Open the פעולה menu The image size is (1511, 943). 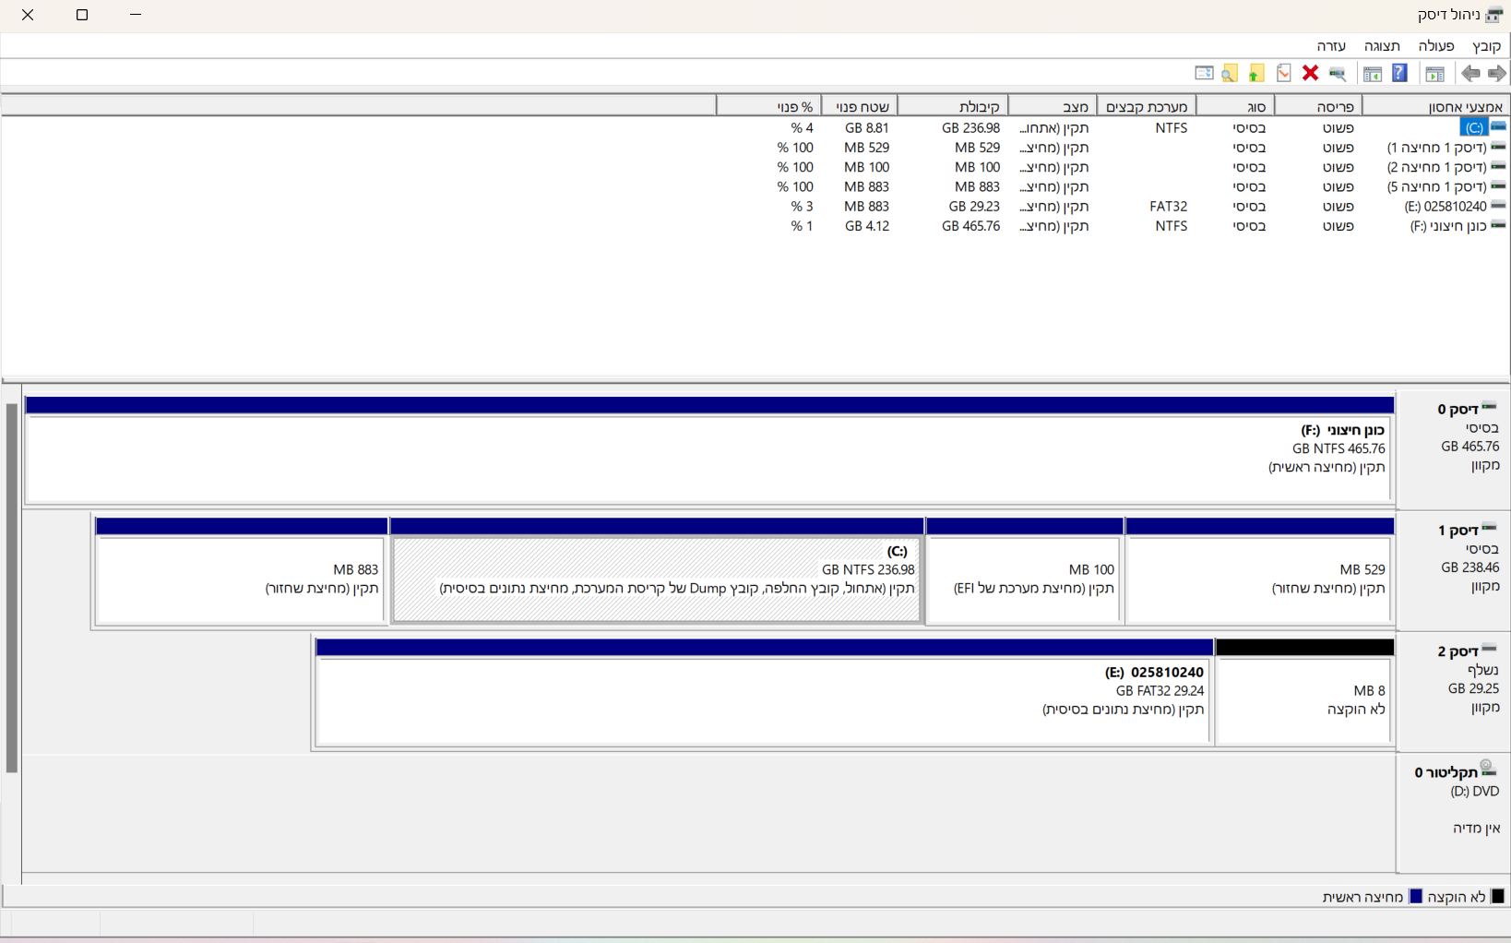pos(1435,46)
